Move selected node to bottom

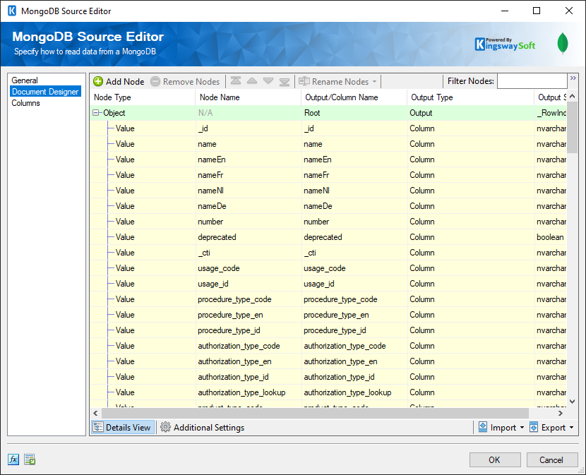click(285, 81)
